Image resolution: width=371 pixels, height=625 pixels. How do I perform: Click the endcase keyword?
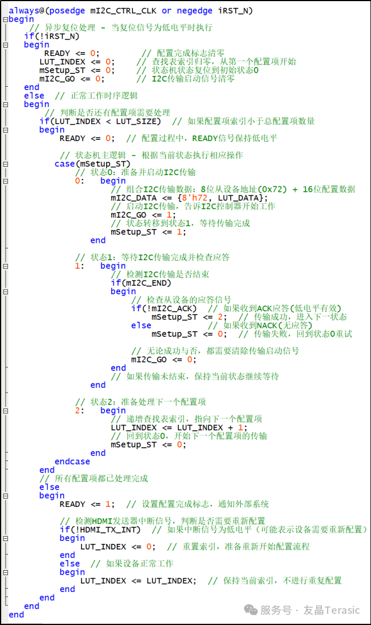(x=73, y=462)
